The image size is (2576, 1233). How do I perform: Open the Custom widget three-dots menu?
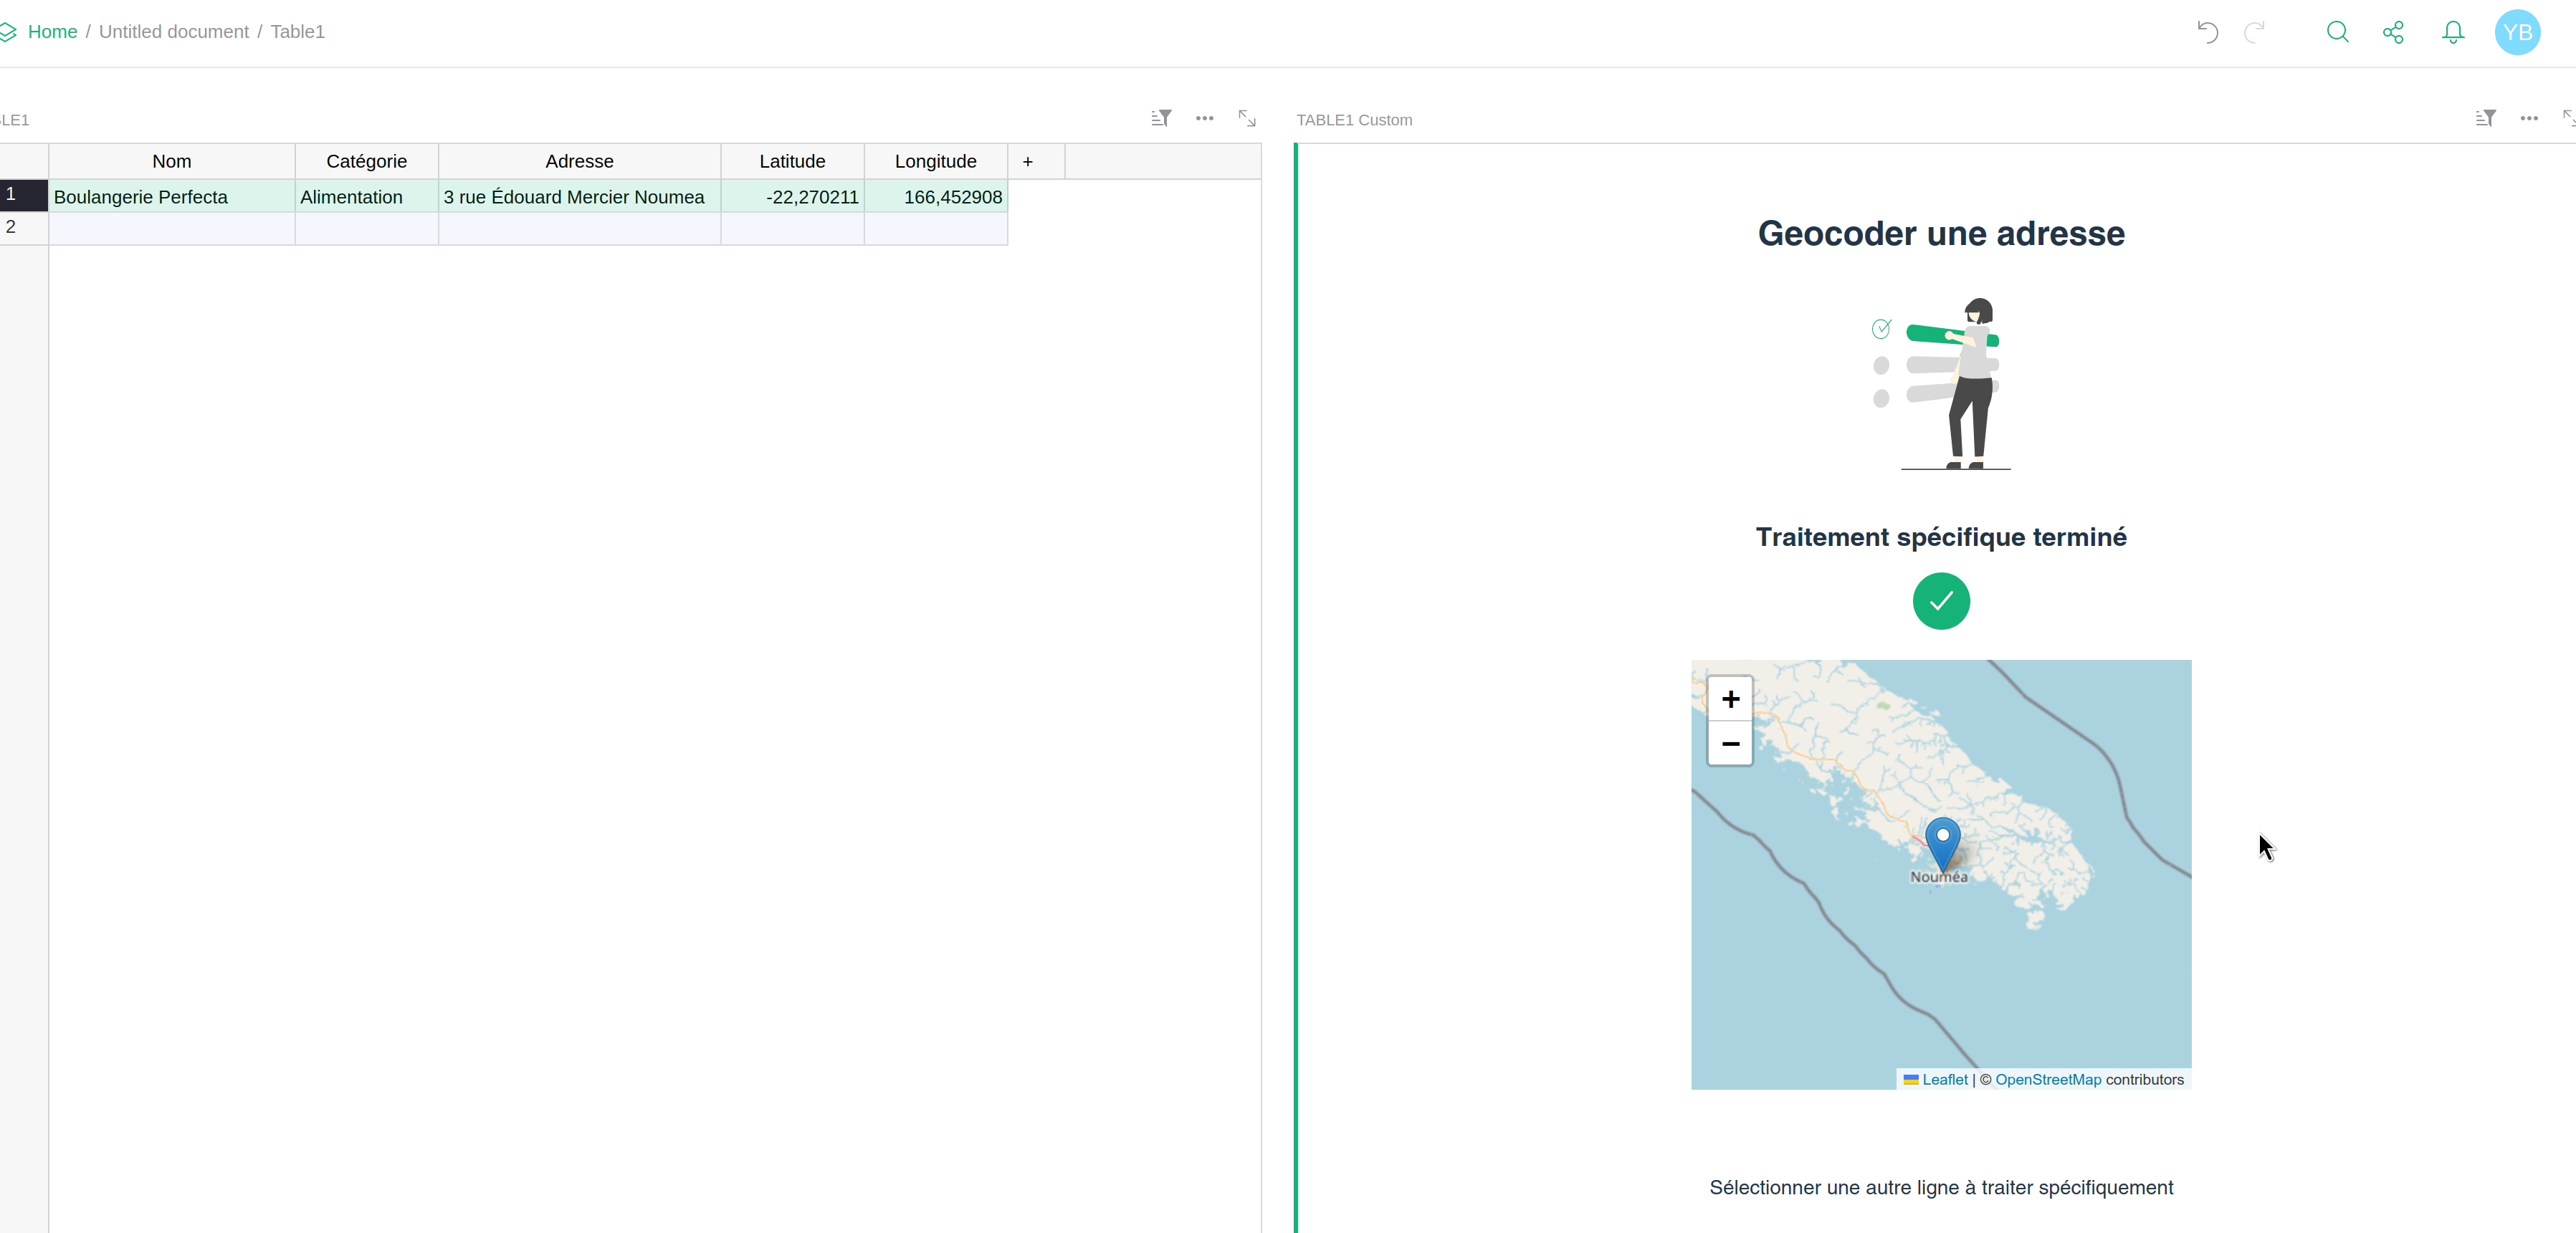tap(2529, 118)
